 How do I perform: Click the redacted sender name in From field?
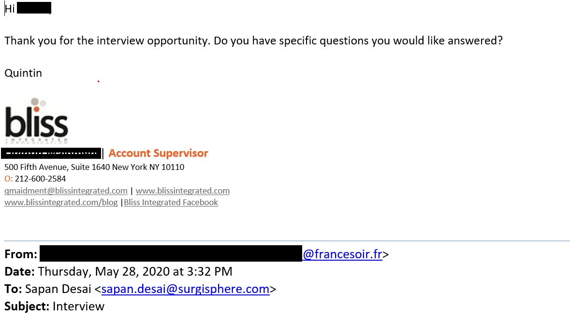tap(171, 253)
